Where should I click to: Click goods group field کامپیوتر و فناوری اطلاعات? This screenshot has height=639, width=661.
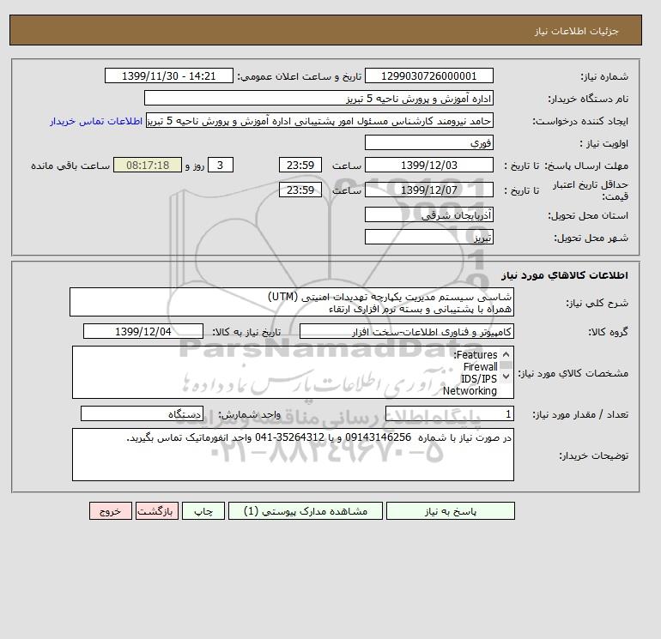[406, 331]
